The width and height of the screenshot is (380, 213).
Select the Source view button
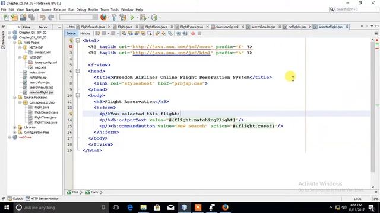coord(71,33)
